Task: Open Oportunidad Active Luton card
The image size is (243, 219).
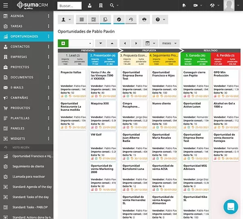Action: tap(196, 115)
